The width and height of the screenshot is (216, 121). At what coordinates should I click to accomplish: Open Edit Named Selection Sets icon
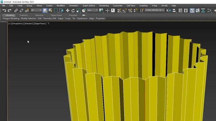point(142,10)
